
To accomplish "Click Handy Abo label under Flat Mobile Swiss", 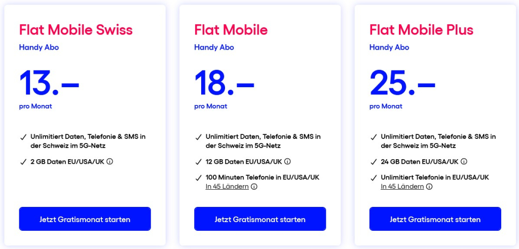I will point(39,48).
